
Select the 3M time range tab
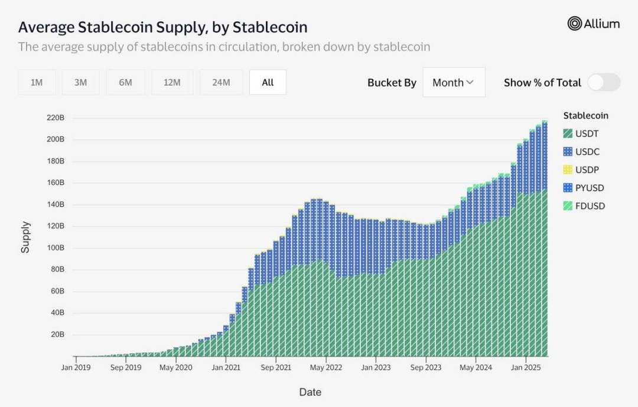tap(81, 83)
